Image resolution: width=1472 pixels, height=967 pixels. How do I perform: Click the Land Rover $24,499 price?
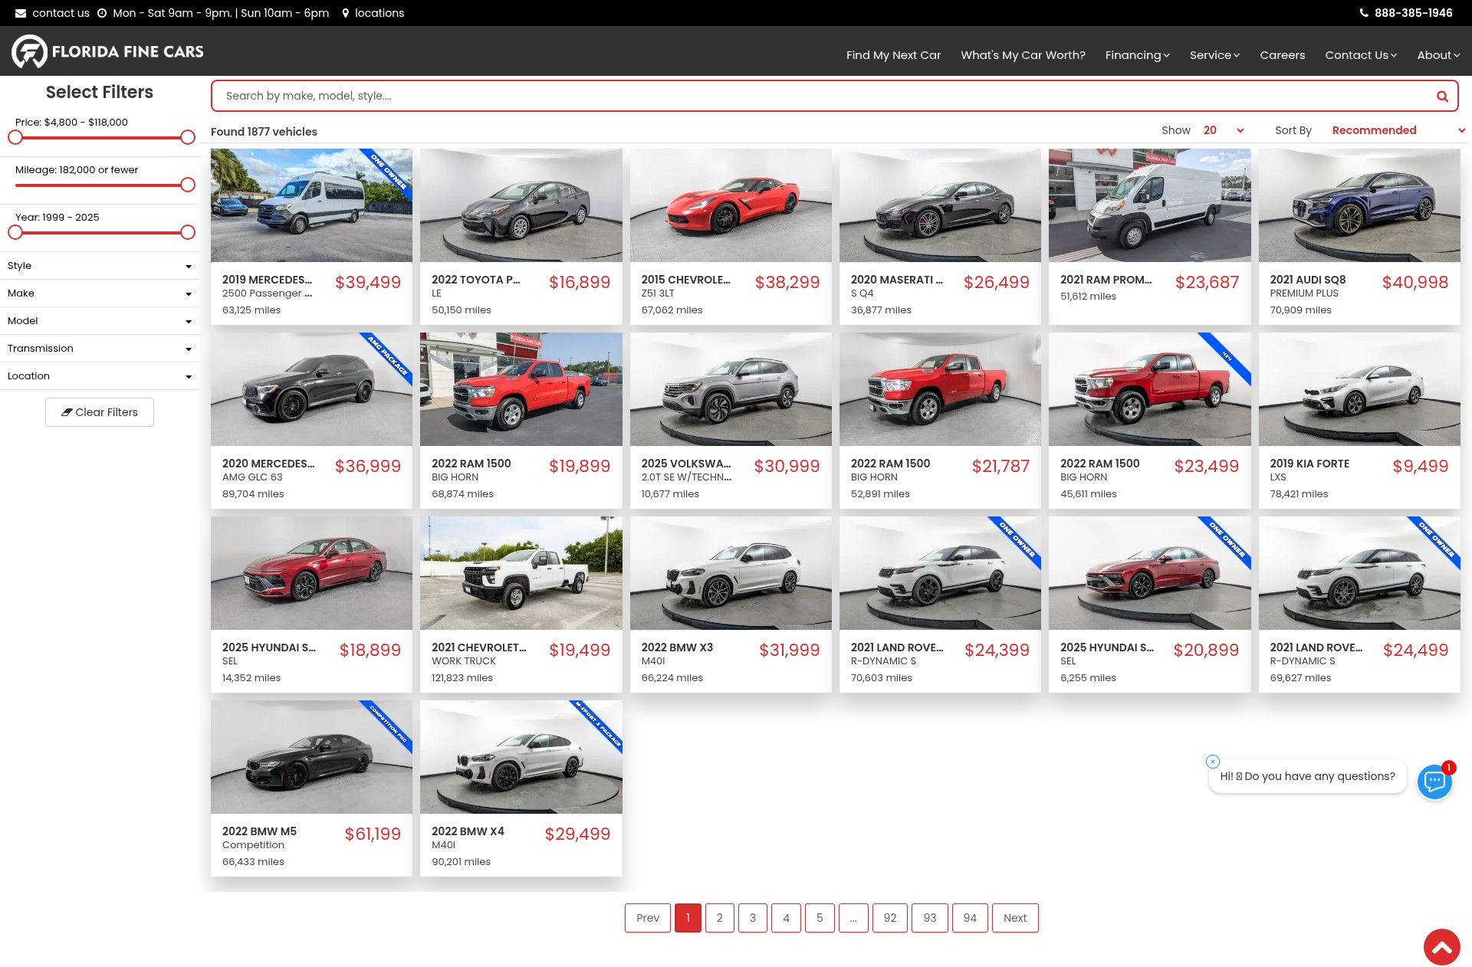click(x=1415, y=650)
